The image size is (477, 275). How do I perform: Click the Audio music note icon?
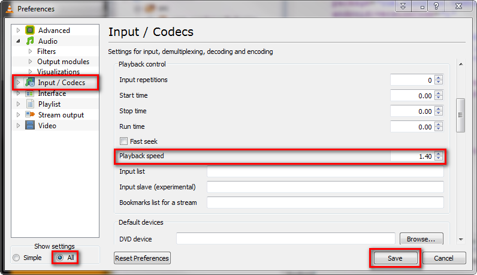click(30, 41)
